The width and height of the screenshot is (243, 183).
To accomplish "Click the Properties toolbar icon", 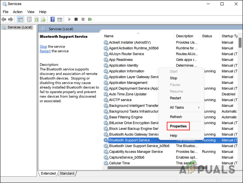I will click(x=29, y=19).
